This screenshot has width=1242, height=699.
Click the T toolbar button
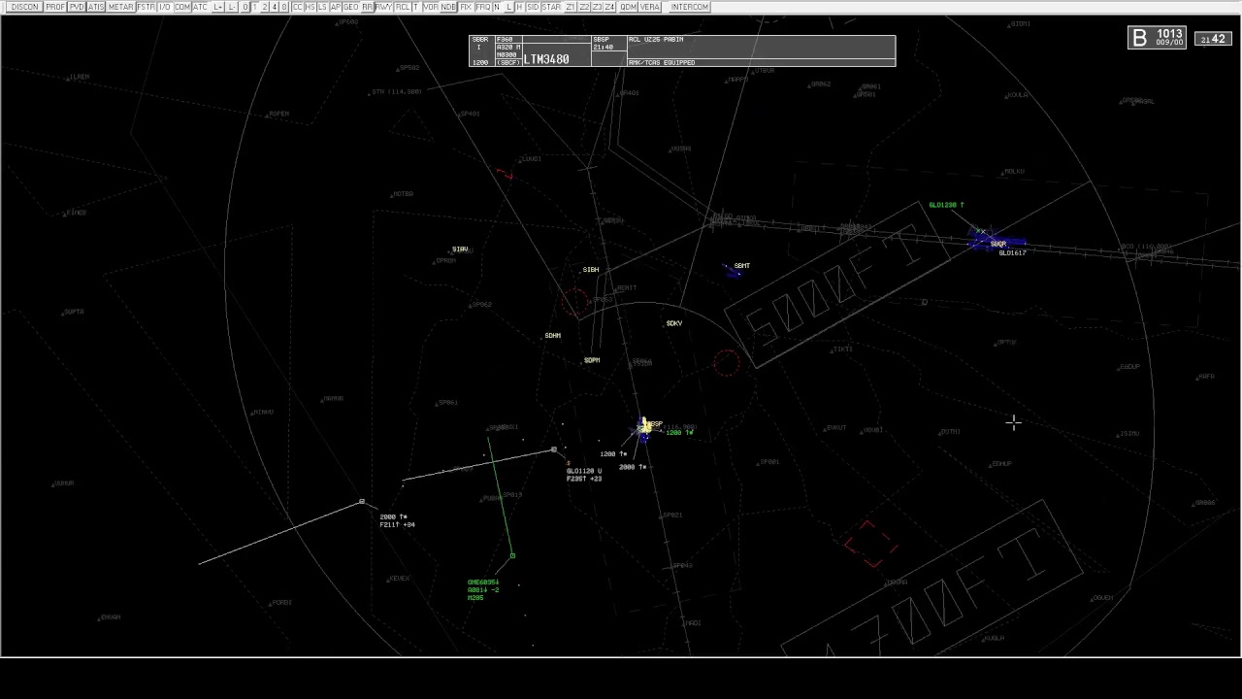[x=416, y=7]
